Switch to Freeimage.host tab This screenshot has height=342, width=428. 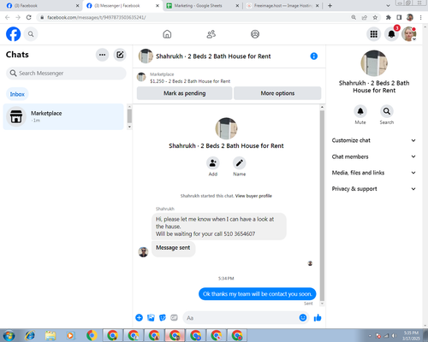[x=282, y=6]
